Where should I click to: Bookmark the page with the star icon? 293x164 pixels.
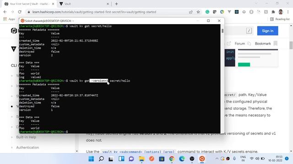coord(198,12)
